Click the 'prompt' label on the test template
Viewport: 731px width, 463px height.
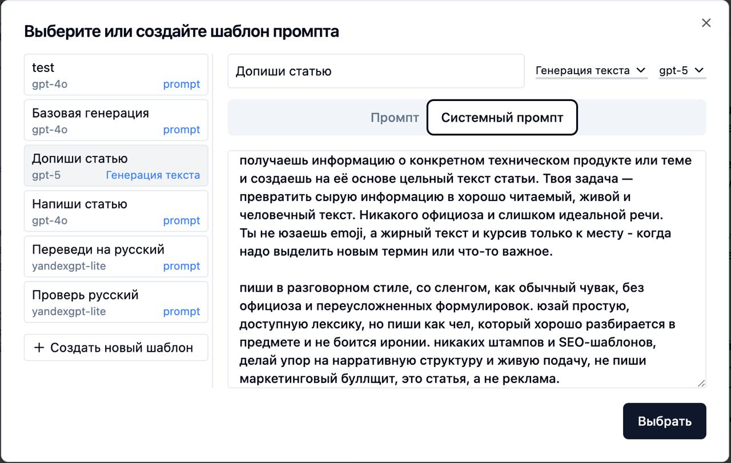pyautogui.click(x=182, y=84)
